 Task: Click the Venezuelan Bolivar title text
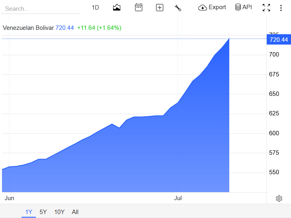tap(28, 28)
